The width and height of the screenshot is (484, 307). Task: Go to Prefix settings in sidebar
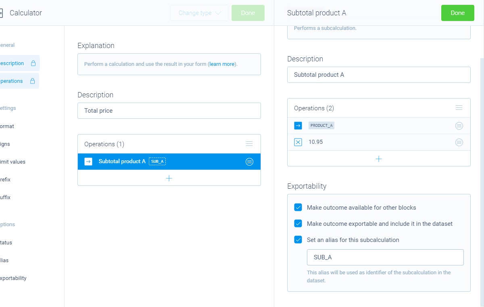[5, 180]
